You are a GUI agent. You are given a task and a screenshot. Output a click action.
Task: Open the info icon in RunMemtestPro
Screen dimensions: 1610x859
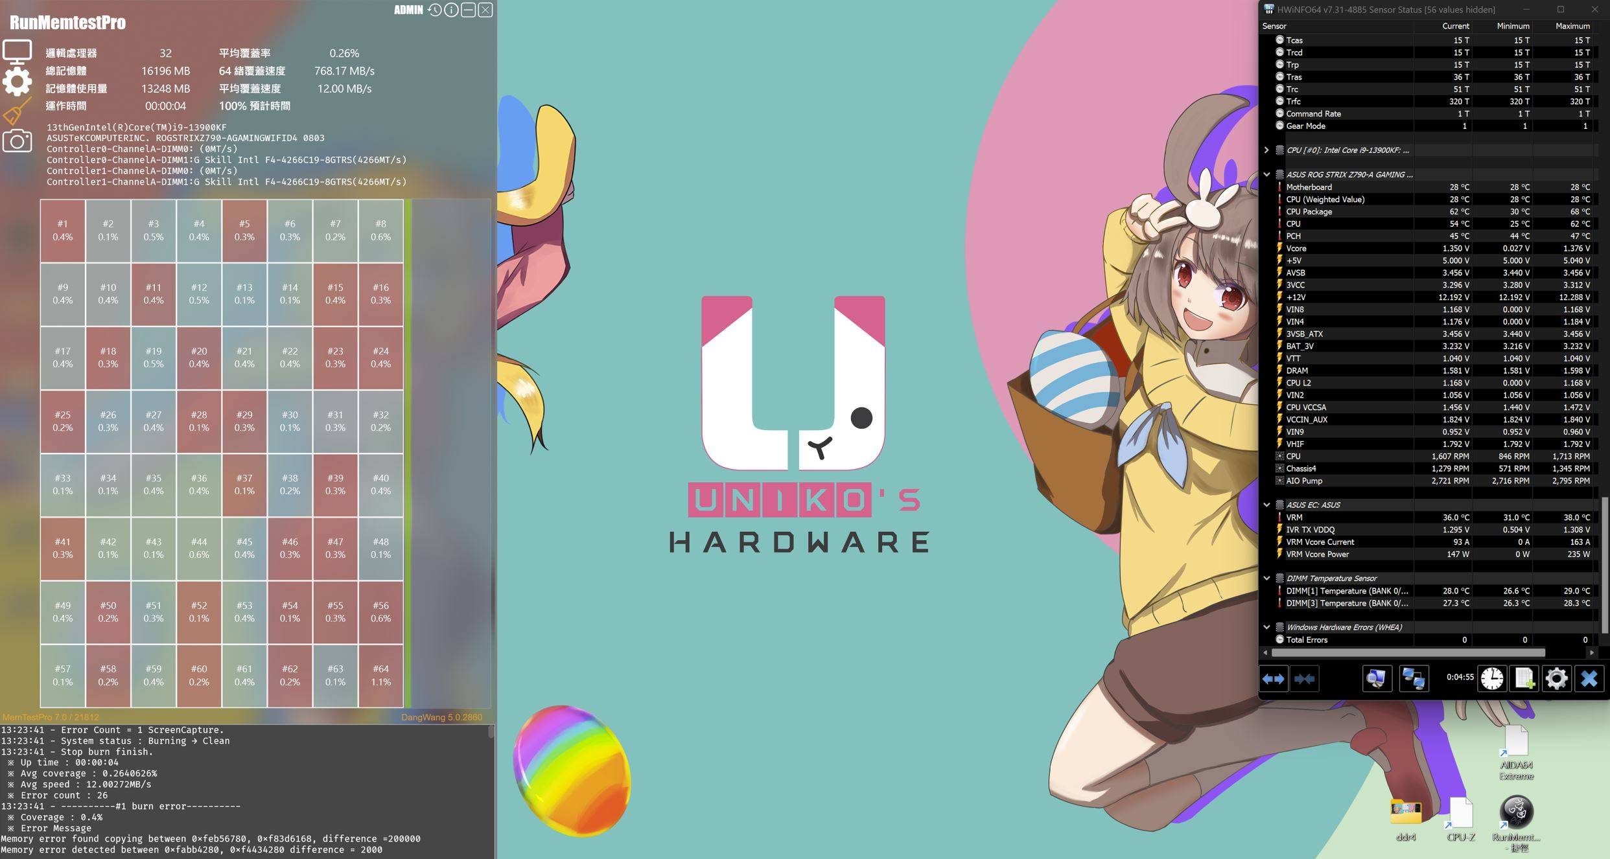(451, 10)
